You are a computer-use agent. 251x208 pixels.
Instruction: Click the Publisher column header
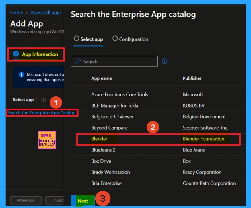[x=192, y=78]
